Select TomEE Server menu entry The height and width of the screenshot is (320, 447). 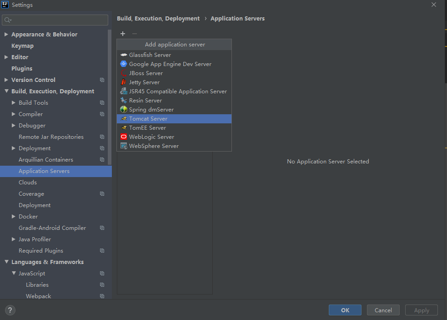(x=147, y=128)
